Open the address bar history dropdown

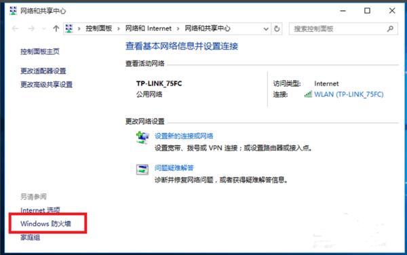click(266, 28)
